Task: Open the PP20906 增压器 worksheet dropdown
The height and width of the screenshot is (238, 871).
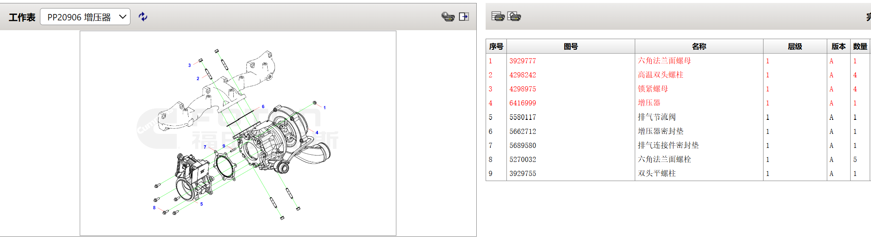Action: point(85,17)
